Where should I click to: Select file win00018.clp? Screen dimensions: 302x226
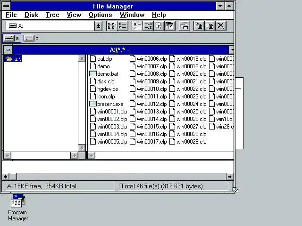pyautogui.click(x=188, y=59)
